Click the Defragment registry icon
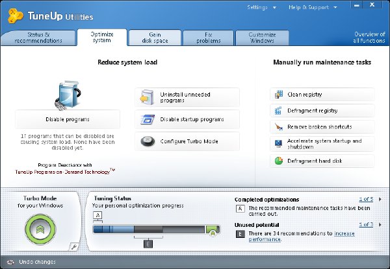 pos(279,111)
